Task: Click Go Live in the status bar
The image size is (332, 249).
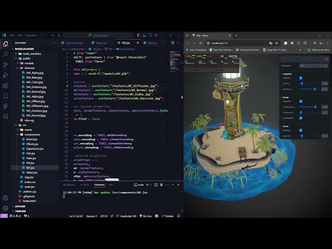Action: (146, 216)
